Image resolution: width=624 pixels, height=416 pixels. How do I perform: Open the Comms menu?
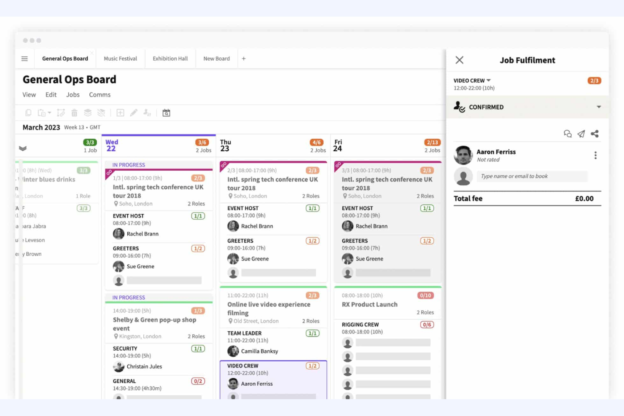[x=100, y=94]
